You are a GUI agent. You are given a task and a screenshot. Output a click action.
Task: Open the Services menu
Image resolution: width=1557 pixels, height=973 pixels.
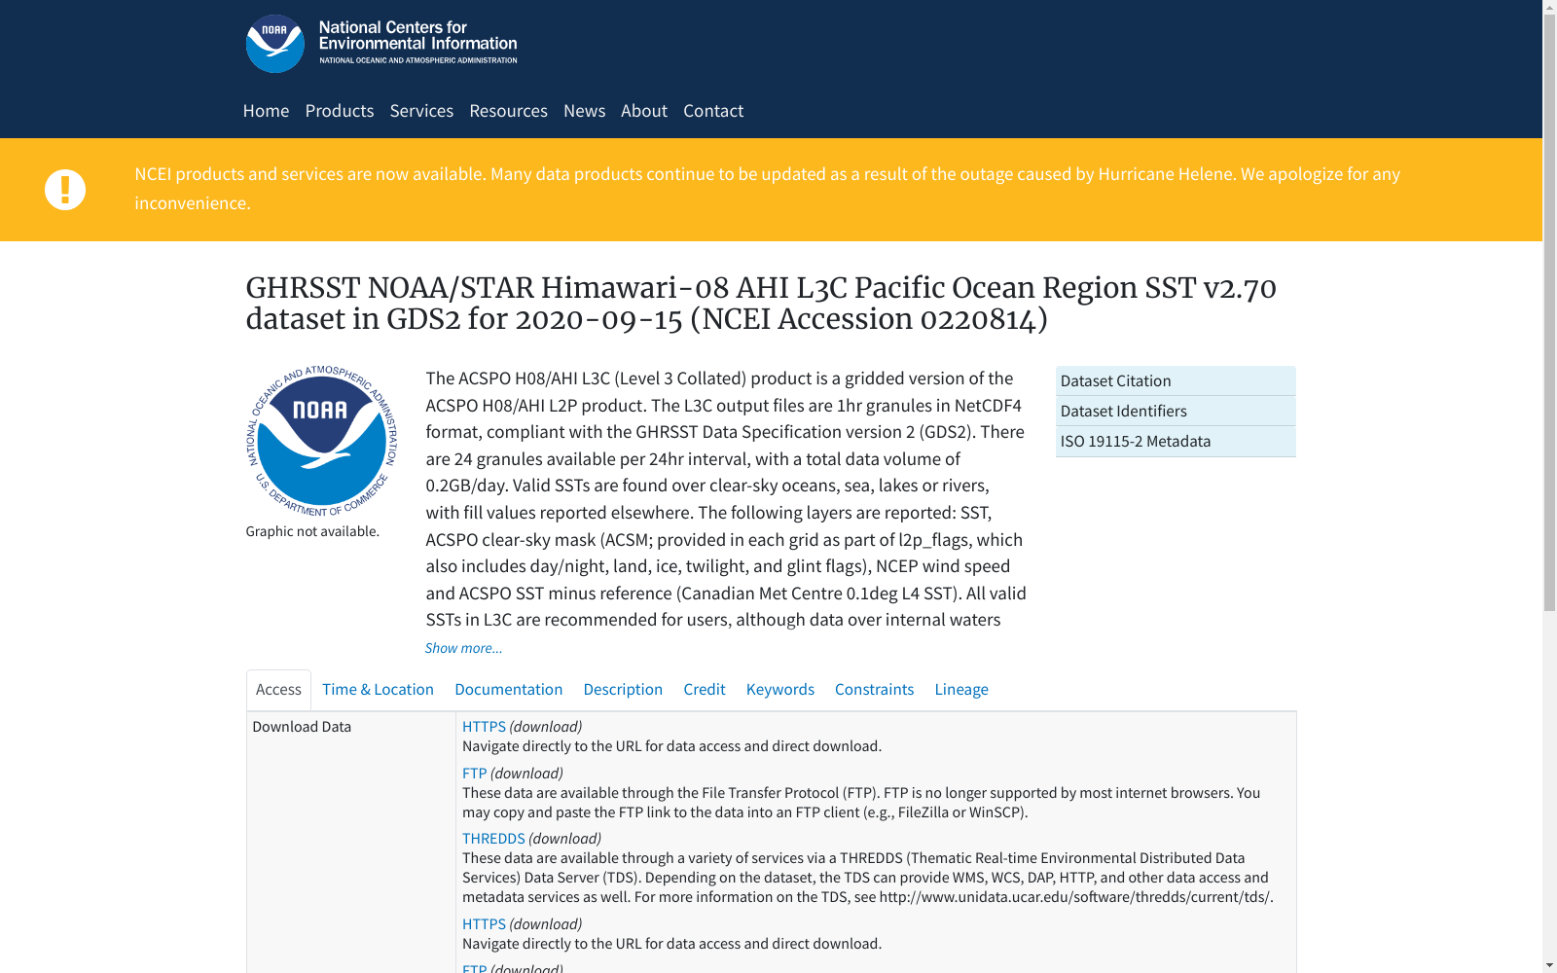click(x=421, y=111)
